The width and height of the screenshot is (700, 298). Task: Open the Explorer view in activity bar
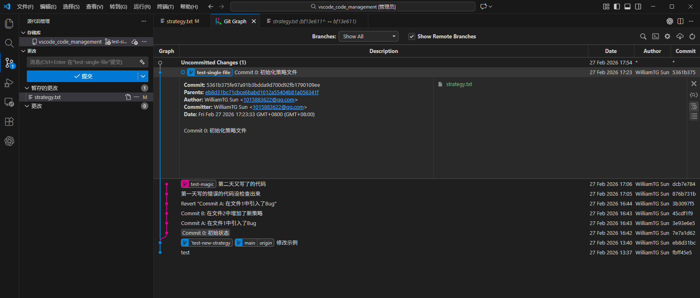coord(9,24)
